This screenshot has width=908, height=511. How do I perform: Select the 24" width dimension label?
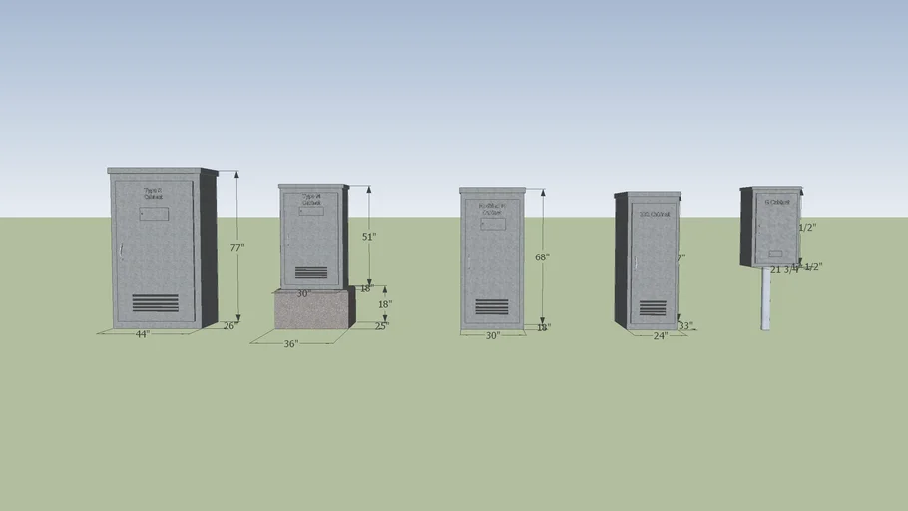(661, 336)
